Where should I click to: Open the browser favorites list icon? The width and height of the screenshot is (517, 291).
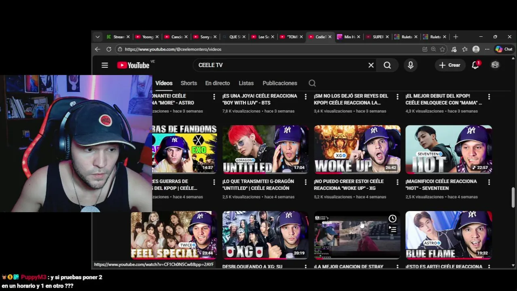point(465,49)
